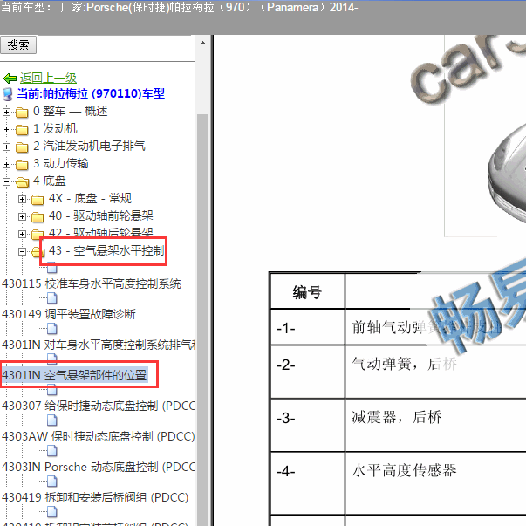Click the tree panel vertical scrollbar thumb
Image resolution: width=526 pixels, height=526 pixels.
tap(202, 319)
